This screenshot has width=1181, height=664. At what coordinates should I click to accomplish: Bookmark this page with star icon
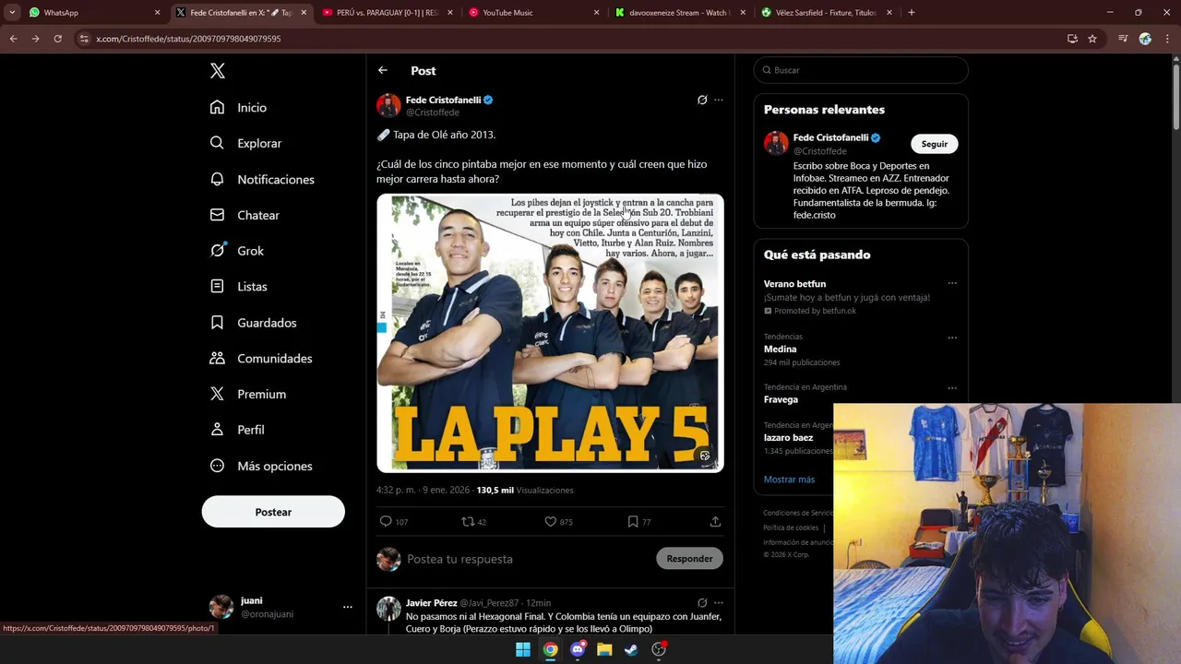click(1092, 39)
